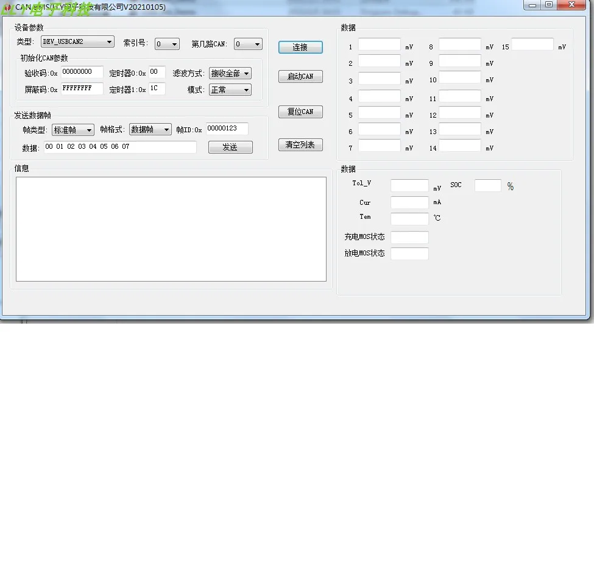The width and height of the screenshot is (594, 579).
Task: Expand the 滤波方式 filter mode dropdown
Action: (x=230, y=73)
